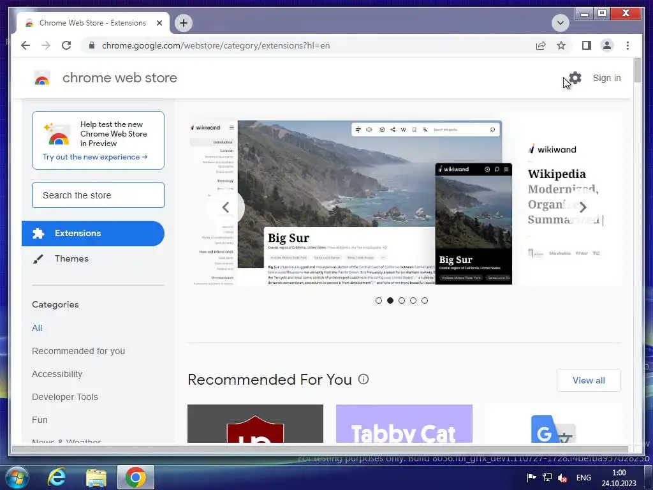Choose Recommended for you category
The width and height of the screenshot is (653, 490).
click(x=78, y=351)
